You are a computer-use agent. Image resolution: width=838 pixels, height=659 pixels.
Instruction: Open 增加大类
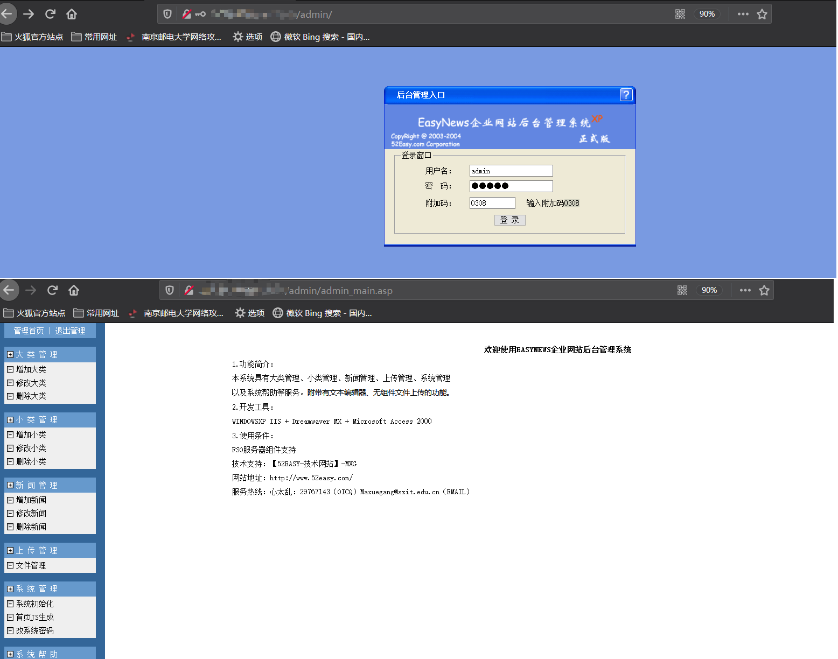[x=31, y=369]
